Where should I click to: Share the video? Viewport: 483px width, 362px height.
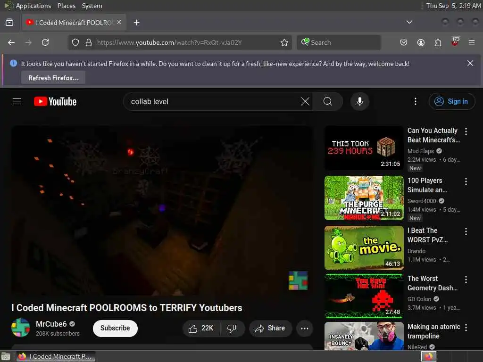(x=270, y=329)
